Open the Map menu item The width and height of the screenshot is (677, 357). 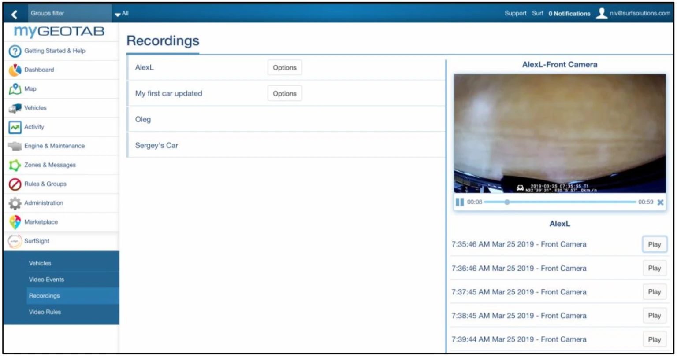tap(61, 89)
